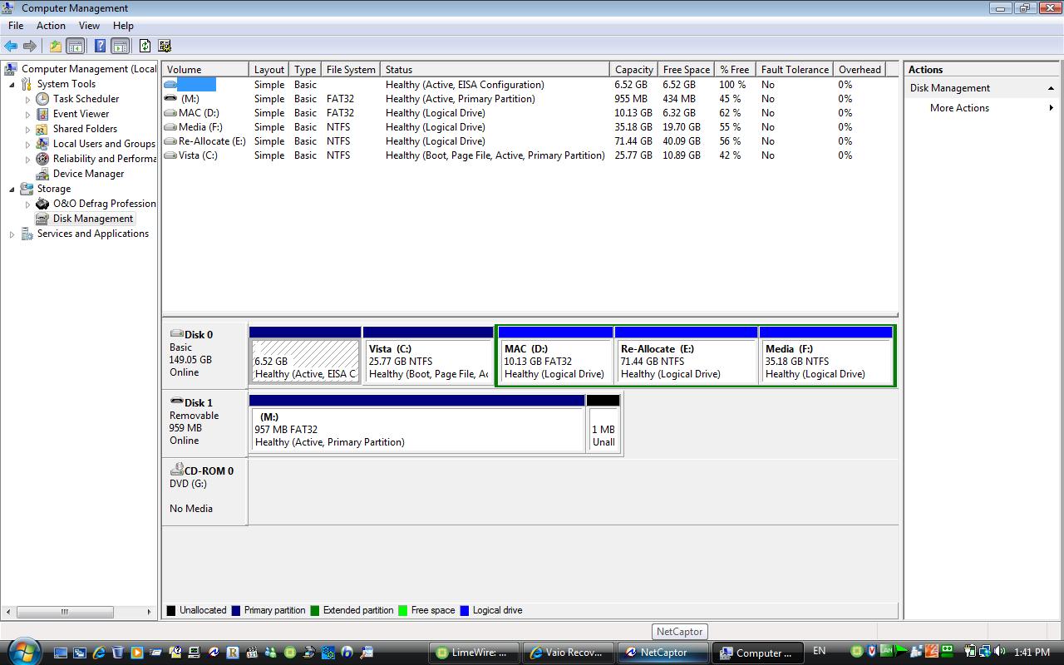Sort by the Volume column header
The width and height of the screenshot is (1064, 665).
click(x=205, y=70)
